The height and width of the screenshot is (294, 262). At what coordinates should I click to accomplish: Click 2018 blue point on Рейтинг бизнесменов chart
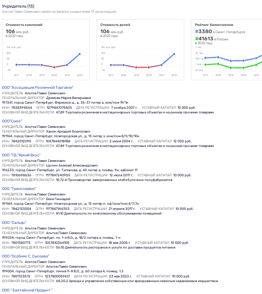pos(218,57)
